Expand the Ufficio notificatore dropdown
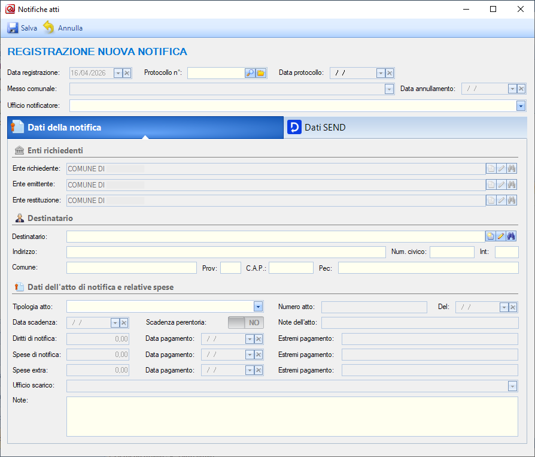This screenshot has width=535, height=457. point(520,106)
